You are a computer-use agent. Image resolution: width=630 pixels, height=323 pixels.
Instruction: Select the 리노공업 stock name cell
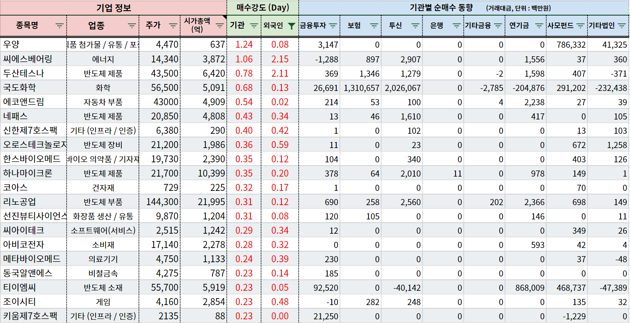pos(34,201)
